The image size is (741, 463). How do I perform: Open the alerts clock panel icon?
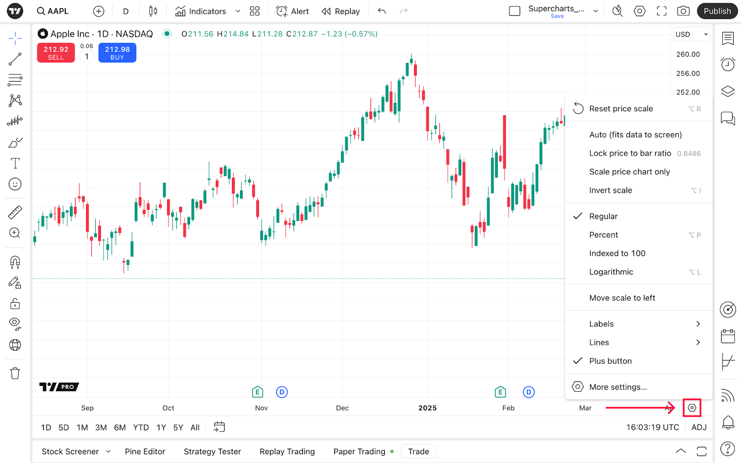point(728,64)
